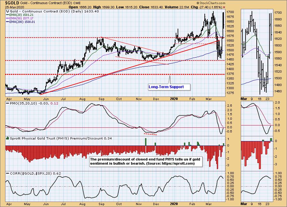Click the EMA(20) 1581.21 legend text
Screen dimensions: 287x207
tap(21, 15)
